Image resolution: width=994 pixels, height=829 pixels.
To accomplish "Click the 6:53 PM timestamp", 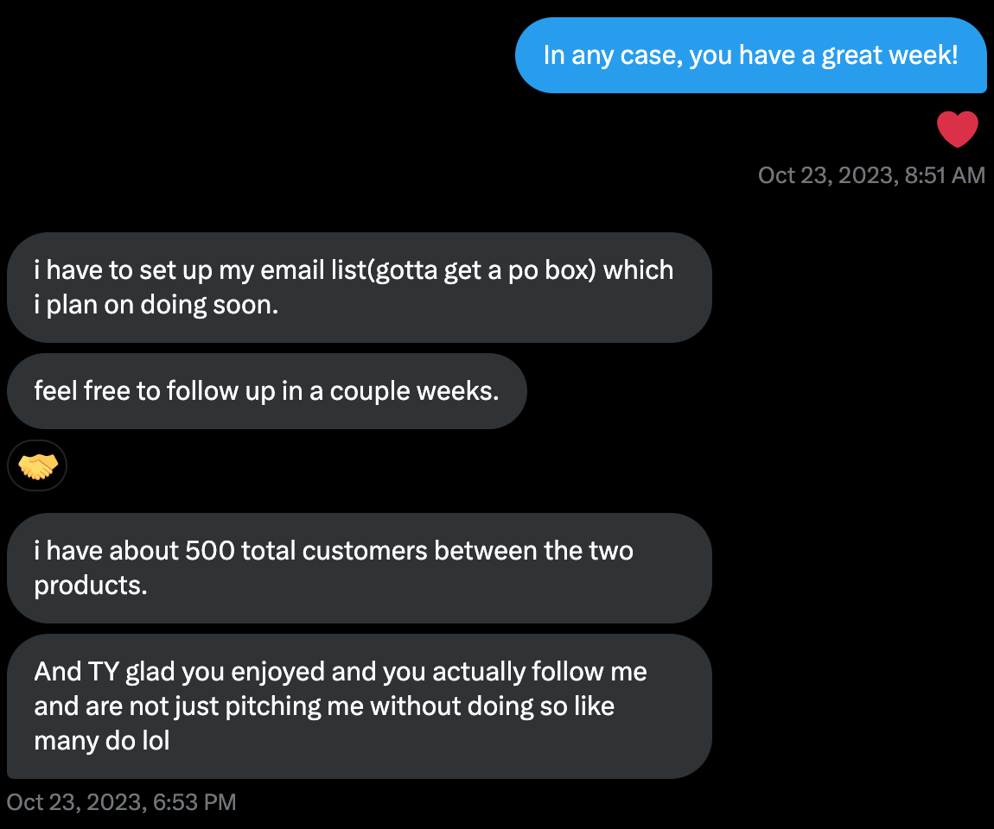I will 121,802.
